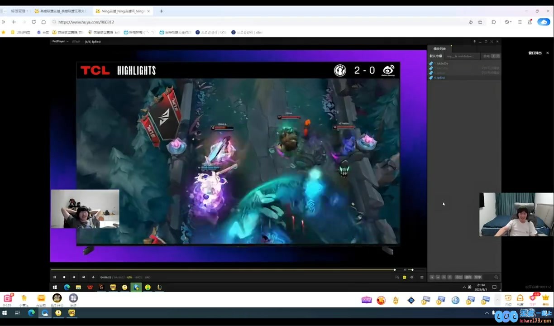The image size is (554, 326).
Task: Select the first playlist item
Action: pyautogui.click(x=464, y=63)
